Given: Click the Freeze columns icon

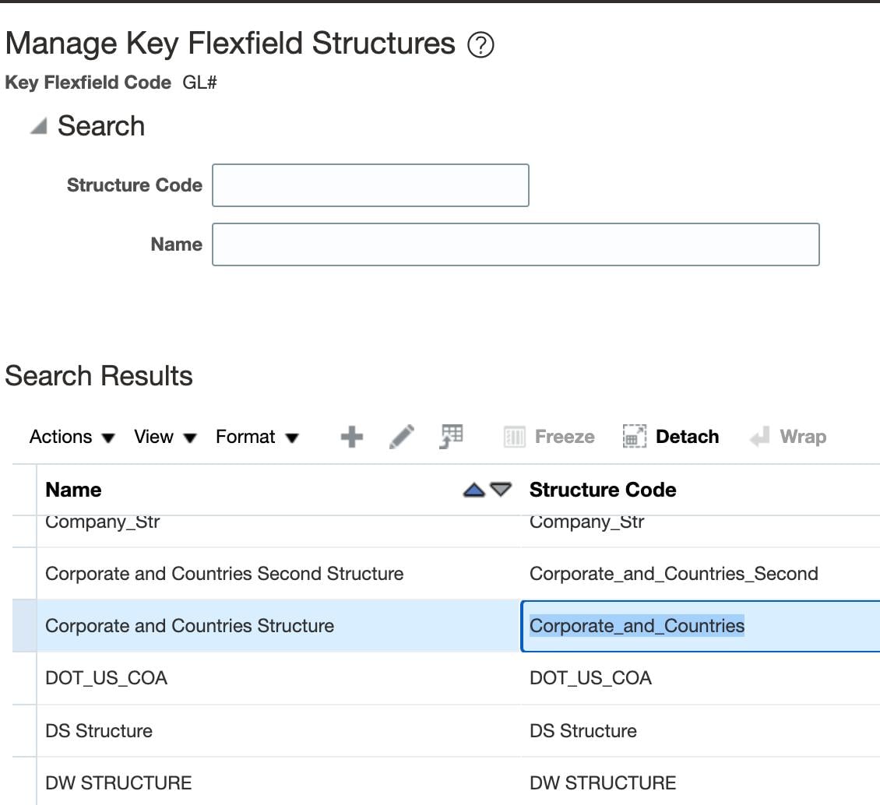Looking at the screenshot, I should pyautogui.click(x=515, y=437).
